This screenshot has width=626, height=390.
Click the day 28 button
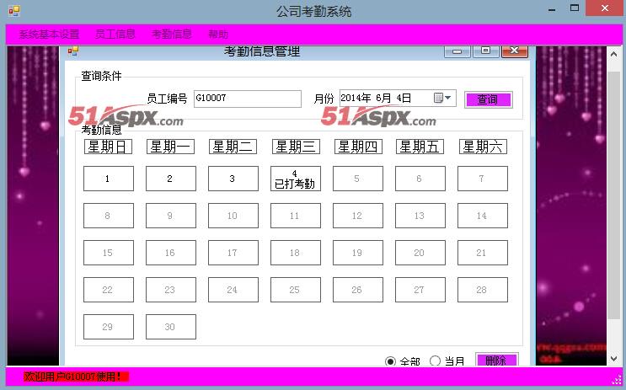[x=483, y=290]
